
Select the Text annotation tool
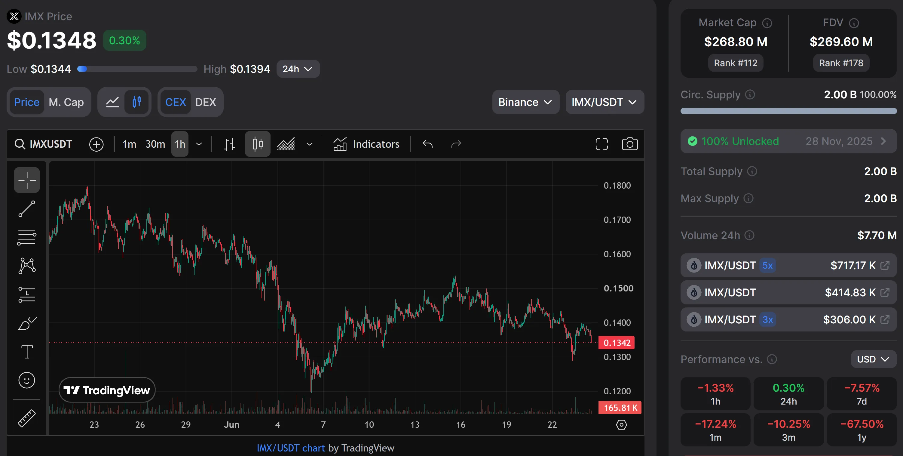pyautogui.click(x=27, y=351)
